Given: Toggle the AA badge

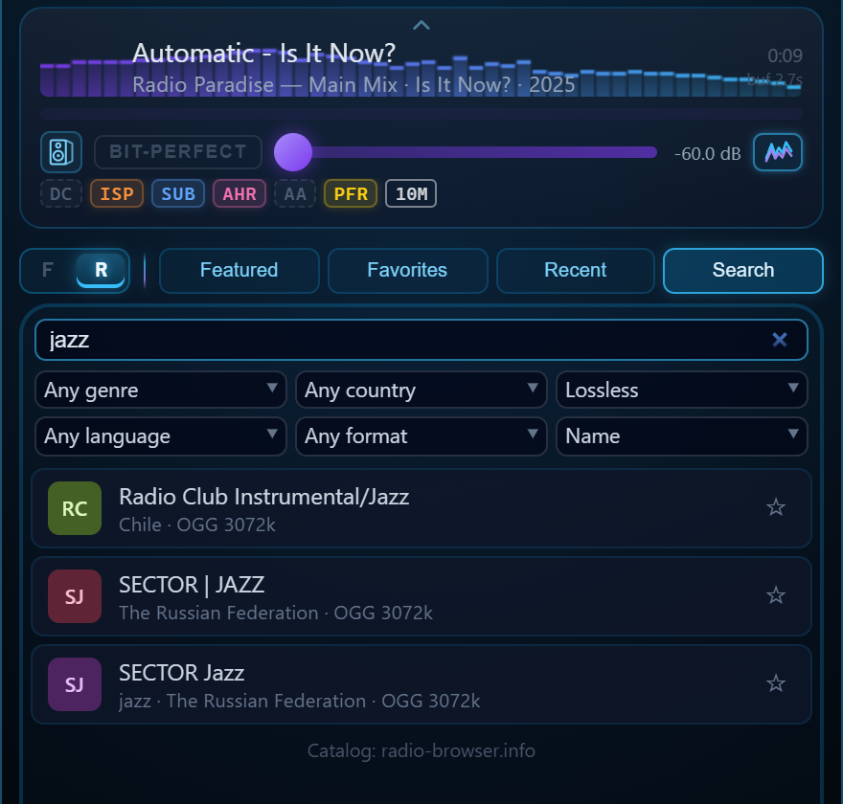Looking at the screenshot, I should 295,193.
